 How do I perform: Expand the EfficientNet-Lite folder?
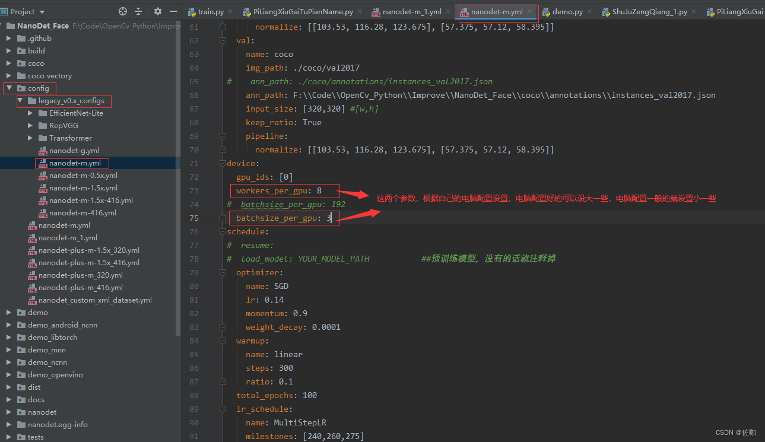pos(30,113)
